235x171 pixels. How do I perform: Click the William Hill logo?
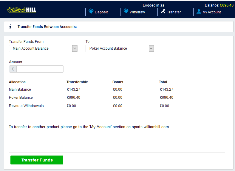(22, 10)
